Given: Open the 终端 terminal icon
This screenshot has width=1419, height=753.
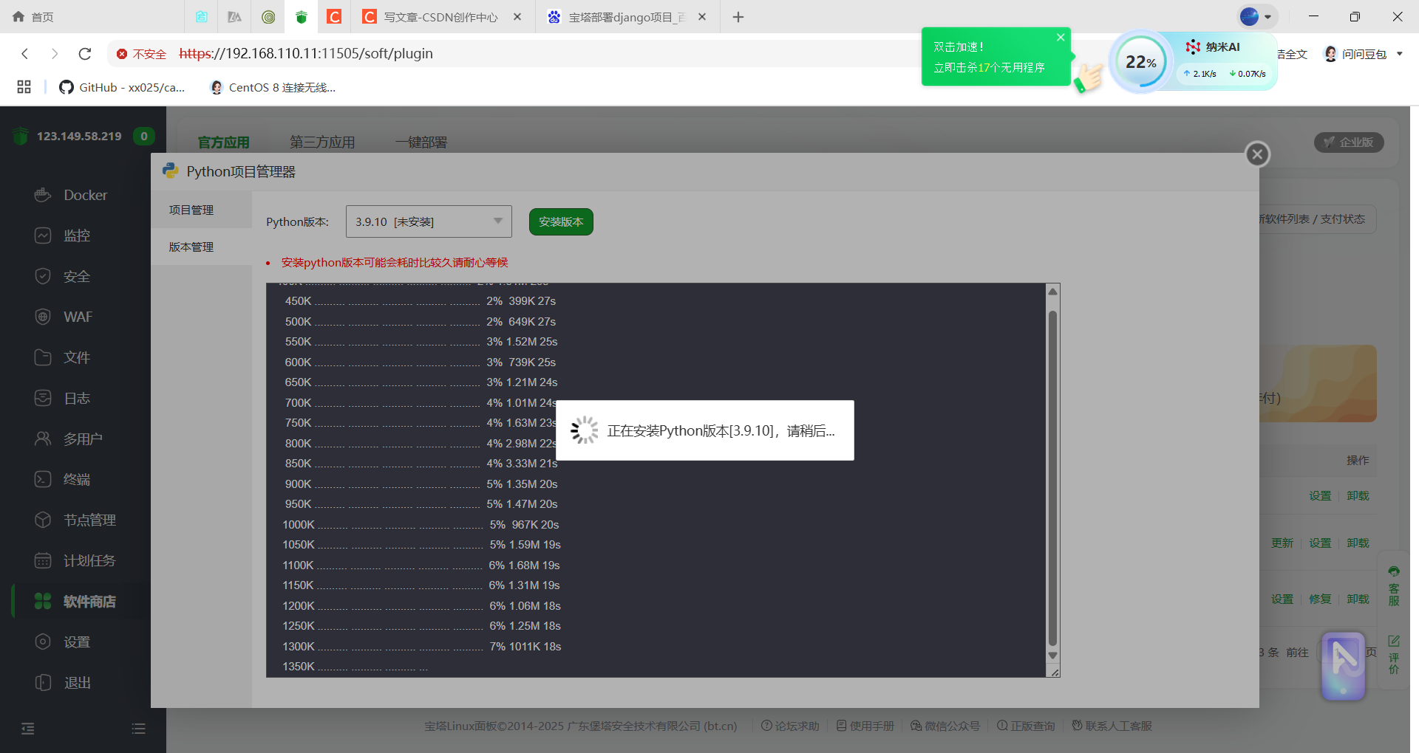Looking at the screenshot, I should pyautogui.click(x=43, y=479).
